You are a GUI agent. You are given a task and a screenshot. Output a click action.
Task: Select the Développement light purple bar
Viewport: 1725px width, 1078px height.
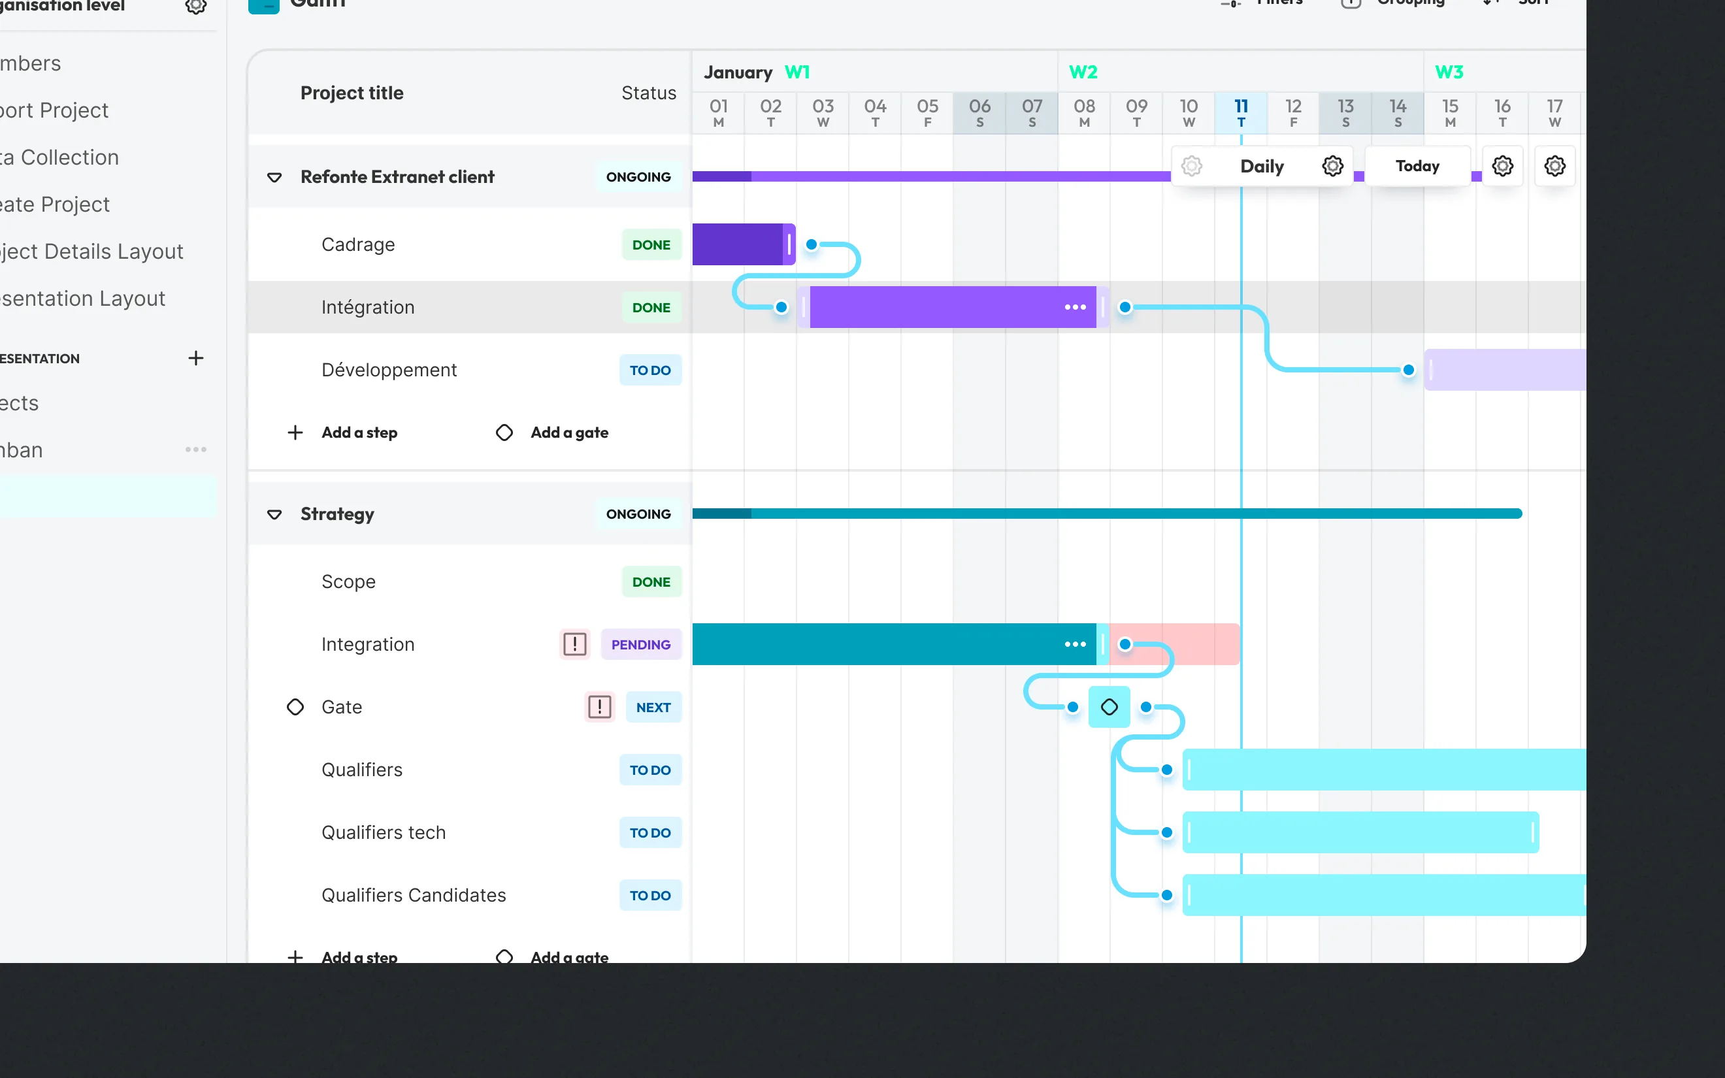pyautogui.click(x=1505, y=370)
